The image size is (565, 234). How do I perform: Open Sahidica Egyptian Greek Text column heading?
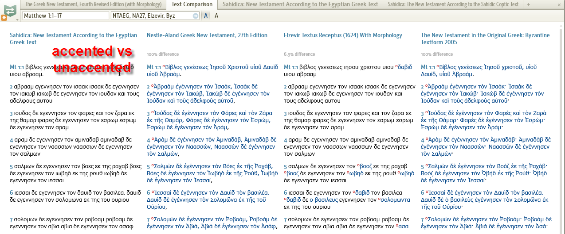pyautogui.click(x=73, y=38)
